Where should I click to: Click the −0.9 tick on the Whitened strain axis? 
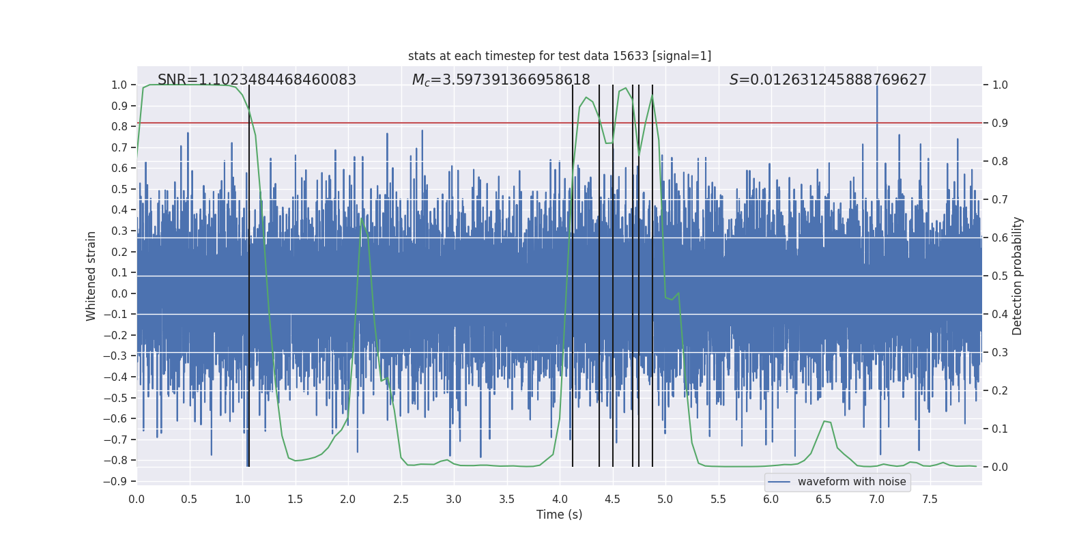[x=116, y=481]
